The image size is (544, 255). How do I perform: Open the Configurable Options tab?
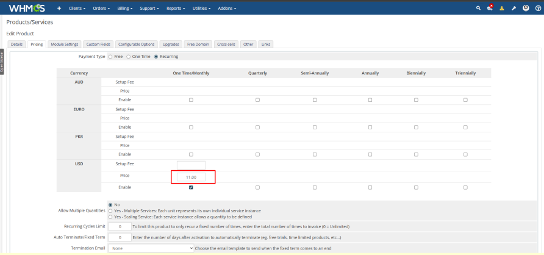click(x=137, y=44)
